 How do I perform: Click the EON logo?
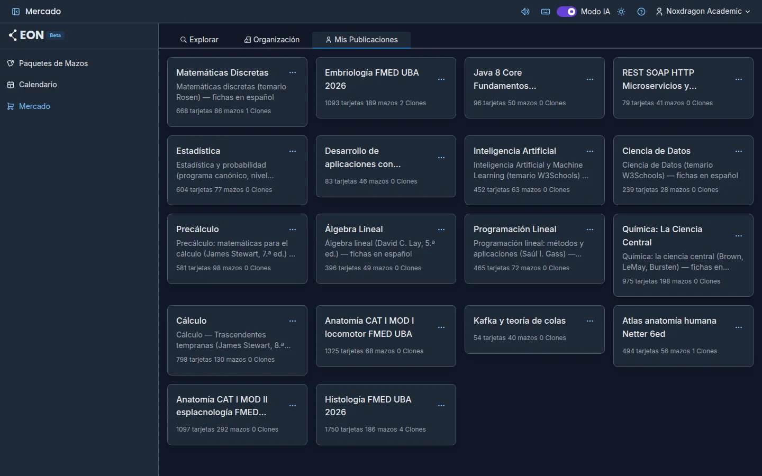point(26,35)
